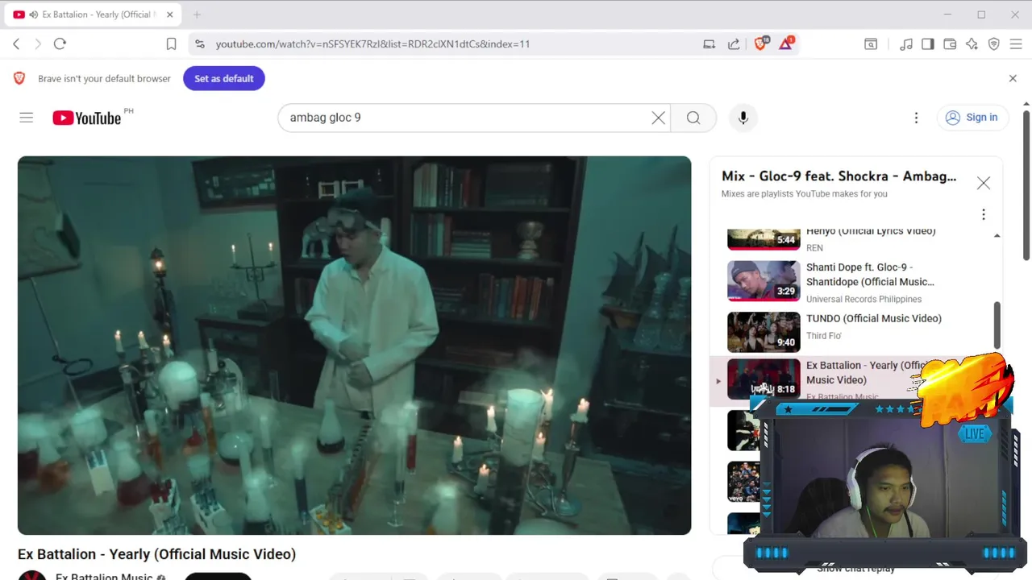Bookmark this page in Brave
This screenshot has width=1032, height=580.
point(171,44)
